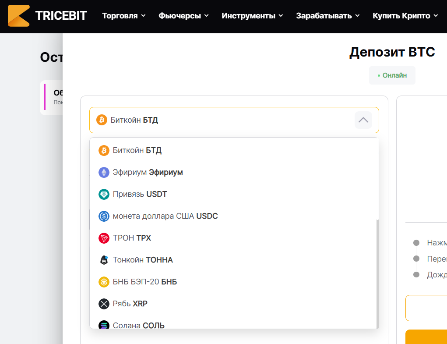447x344 pixels.
Task: Pick БНБ БЭП-20 БНБ option
Action: [233, 282]
